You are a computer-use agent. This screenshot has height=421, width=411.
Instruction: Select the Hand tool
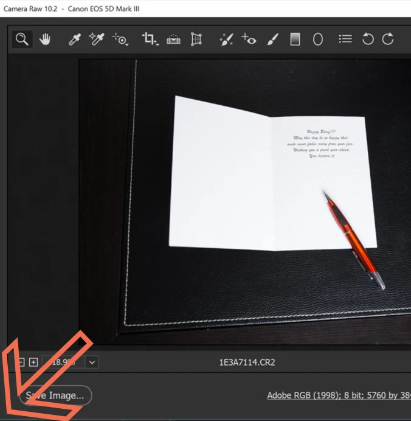click(x=45, y=39)
